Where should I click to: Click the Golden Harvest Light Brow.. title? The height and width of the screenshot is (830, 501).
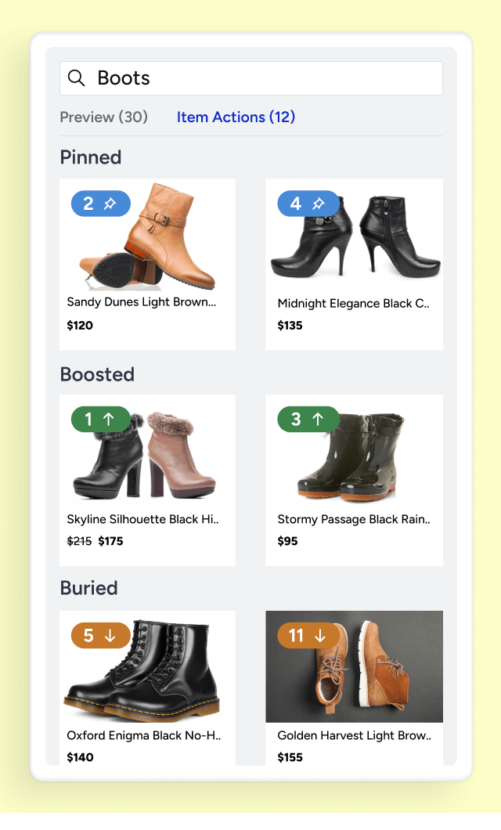tap(355, 735)
